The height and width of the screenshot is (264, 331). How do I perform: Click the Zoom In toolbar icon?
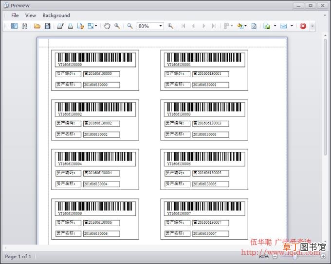[170, 26]
